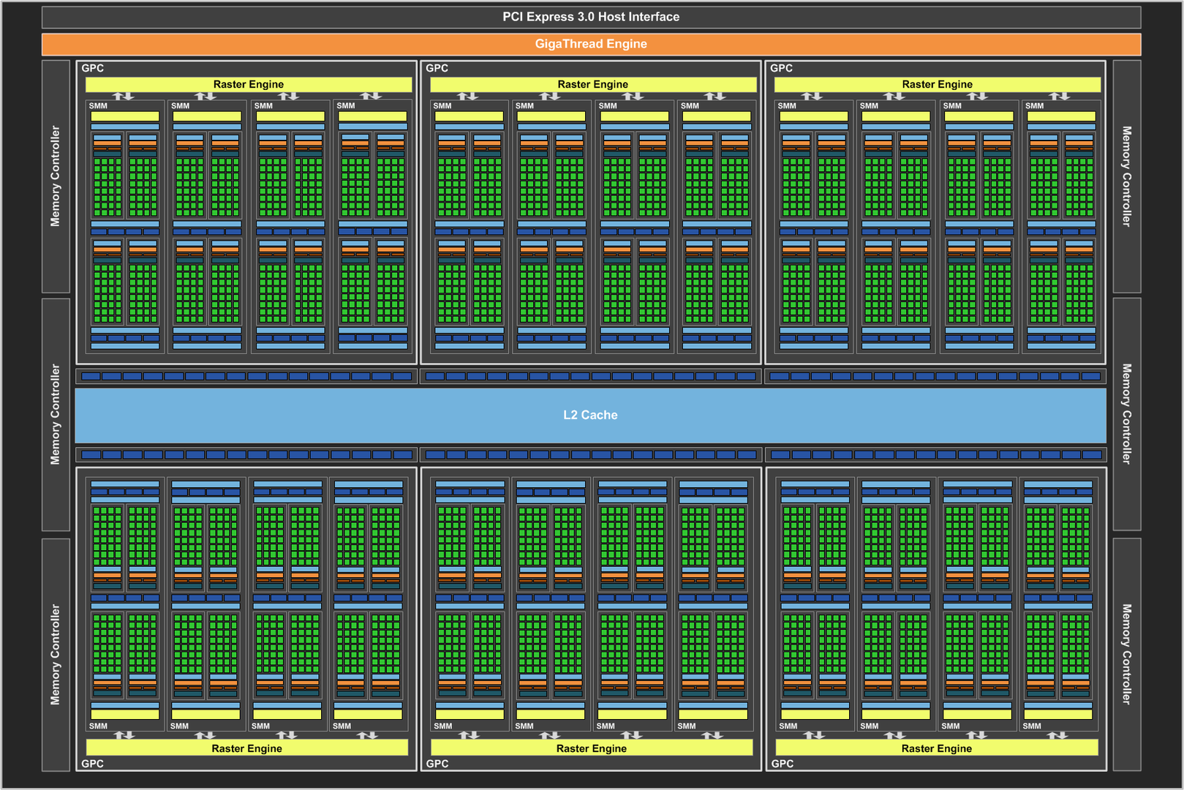Click the top-right Memory Controller block
This screenshot has width=1184, height=790.
tap(1126, 176)
